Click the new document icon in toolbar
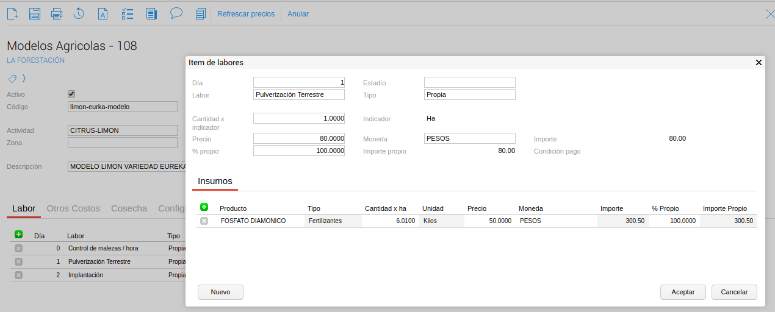Image resolution: width=775 pixels, height=312 pixels. click(12, 13)
